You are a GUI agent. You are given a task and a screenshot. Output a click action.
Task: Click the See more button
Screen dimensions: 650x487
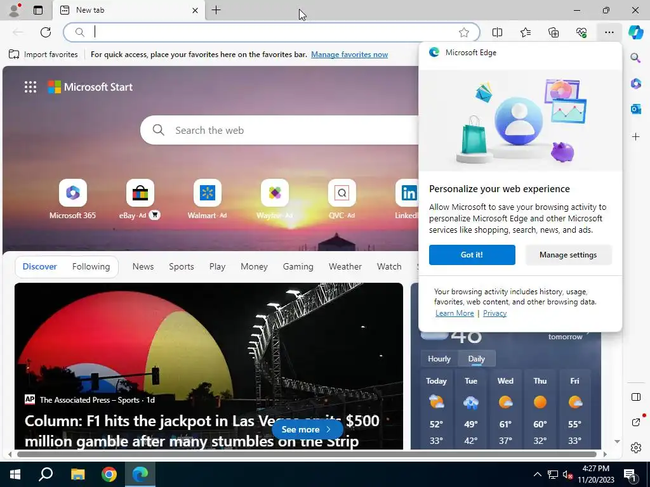pos(307,429)
